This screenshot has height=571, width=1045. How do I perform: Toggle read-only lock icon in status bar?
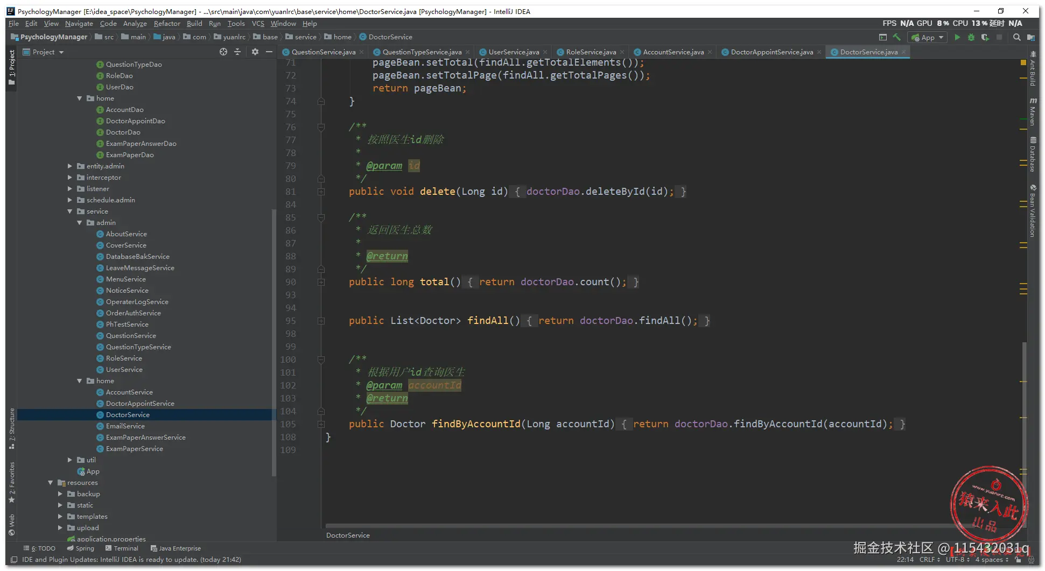point(1018,560)
